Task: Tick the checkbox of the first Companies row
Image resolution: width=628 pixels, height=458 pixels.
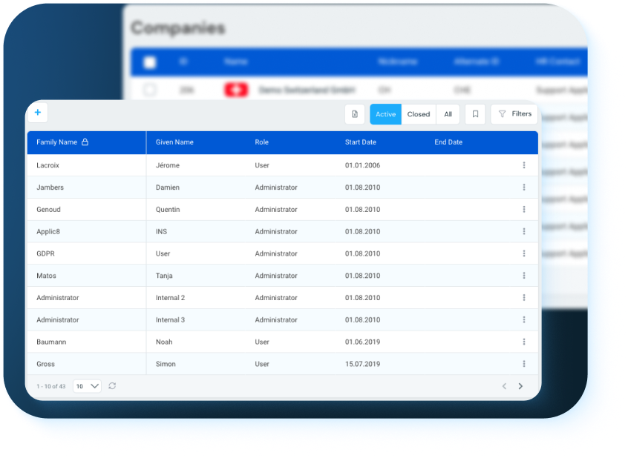Action: [x=150, y=90]
